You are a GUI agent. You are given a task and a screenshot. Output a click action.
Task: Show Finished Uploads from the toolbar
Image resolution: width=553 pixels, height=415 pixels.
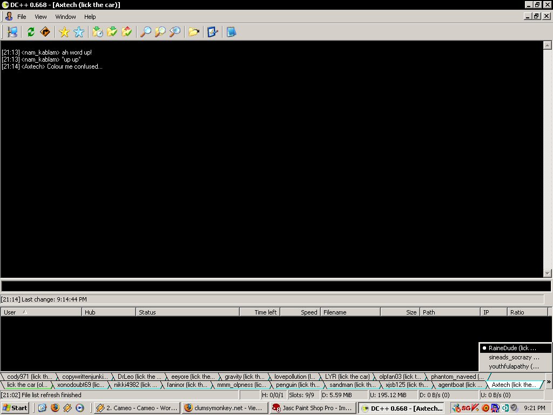tap(127, 32)
